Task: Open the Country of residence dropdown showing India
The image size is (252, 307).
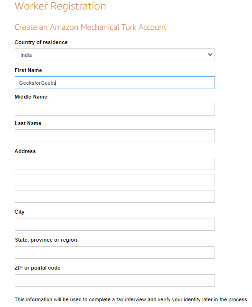Action: point(115,55)
